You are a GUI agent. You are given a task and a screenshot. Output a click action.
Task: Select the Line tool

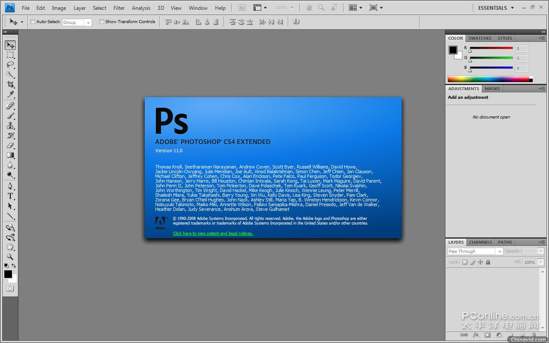tap(10, 216)
